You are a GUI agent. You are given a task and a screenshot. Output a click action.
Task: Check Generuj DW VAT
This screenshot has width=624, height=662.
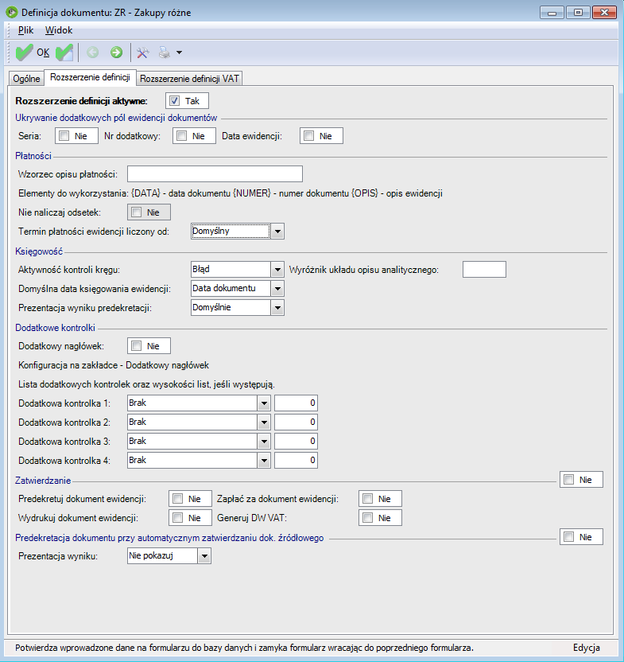pyautogui.click(x=368, y=518)
